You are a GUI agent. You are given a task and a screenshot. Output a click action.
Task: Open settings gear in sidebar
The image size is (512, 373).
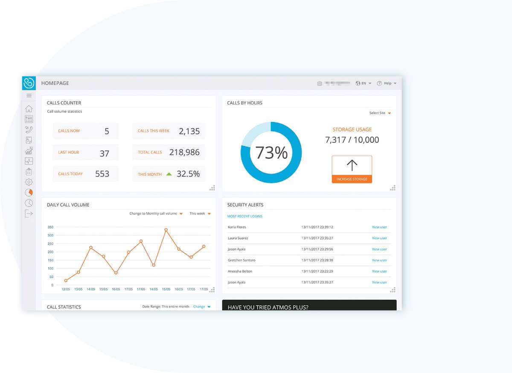pos(29,182)
